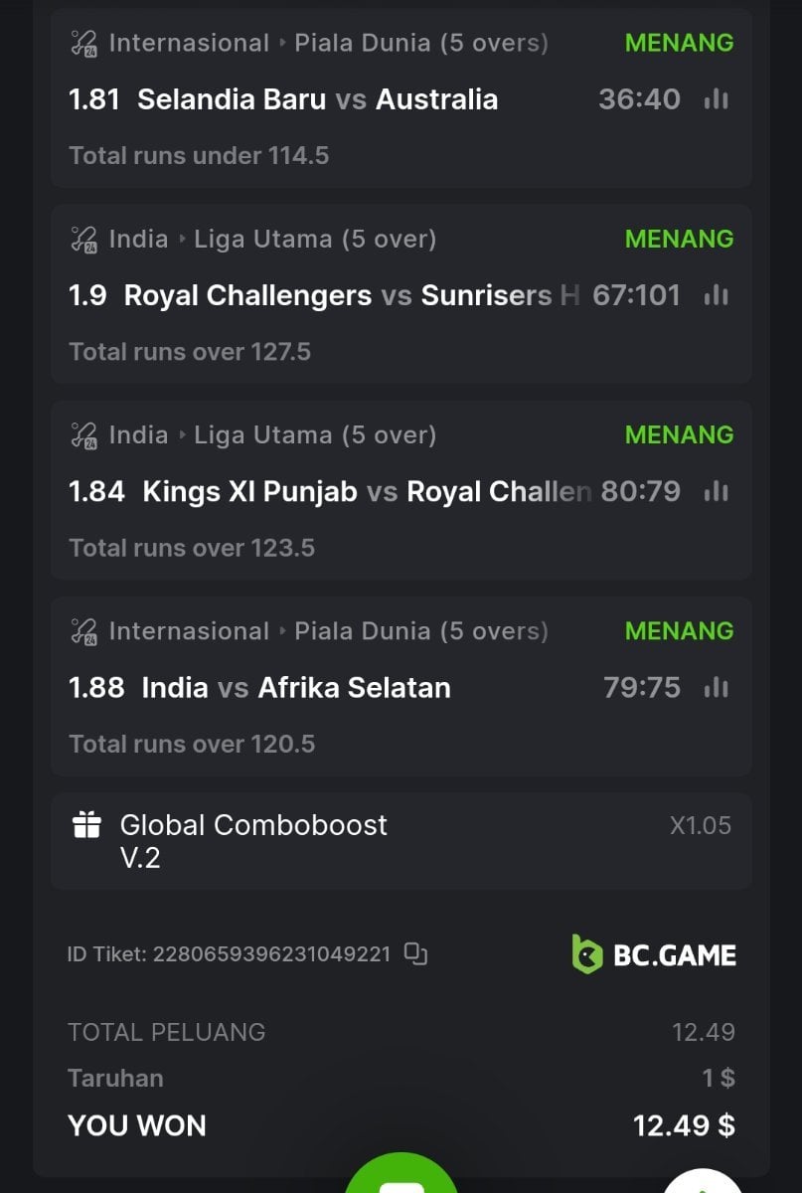This screenshot has width=802, height=1193.
Task: Click cricket icon on Royal Challengers vs Sunrisers bet
Action: pos(83,240)
